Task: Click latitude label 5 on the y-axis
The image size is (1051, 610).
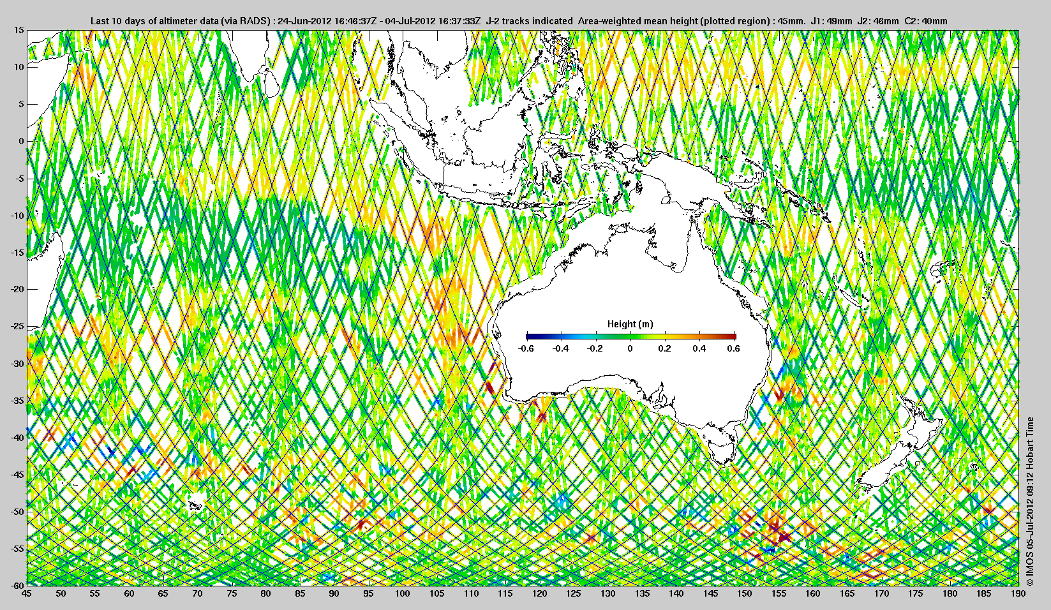Action: point(22,104)
